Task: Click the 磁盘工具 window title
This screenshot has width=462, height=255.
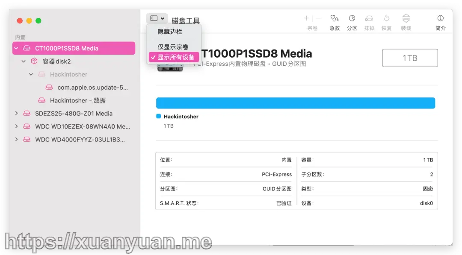Action: coord(186,21)
